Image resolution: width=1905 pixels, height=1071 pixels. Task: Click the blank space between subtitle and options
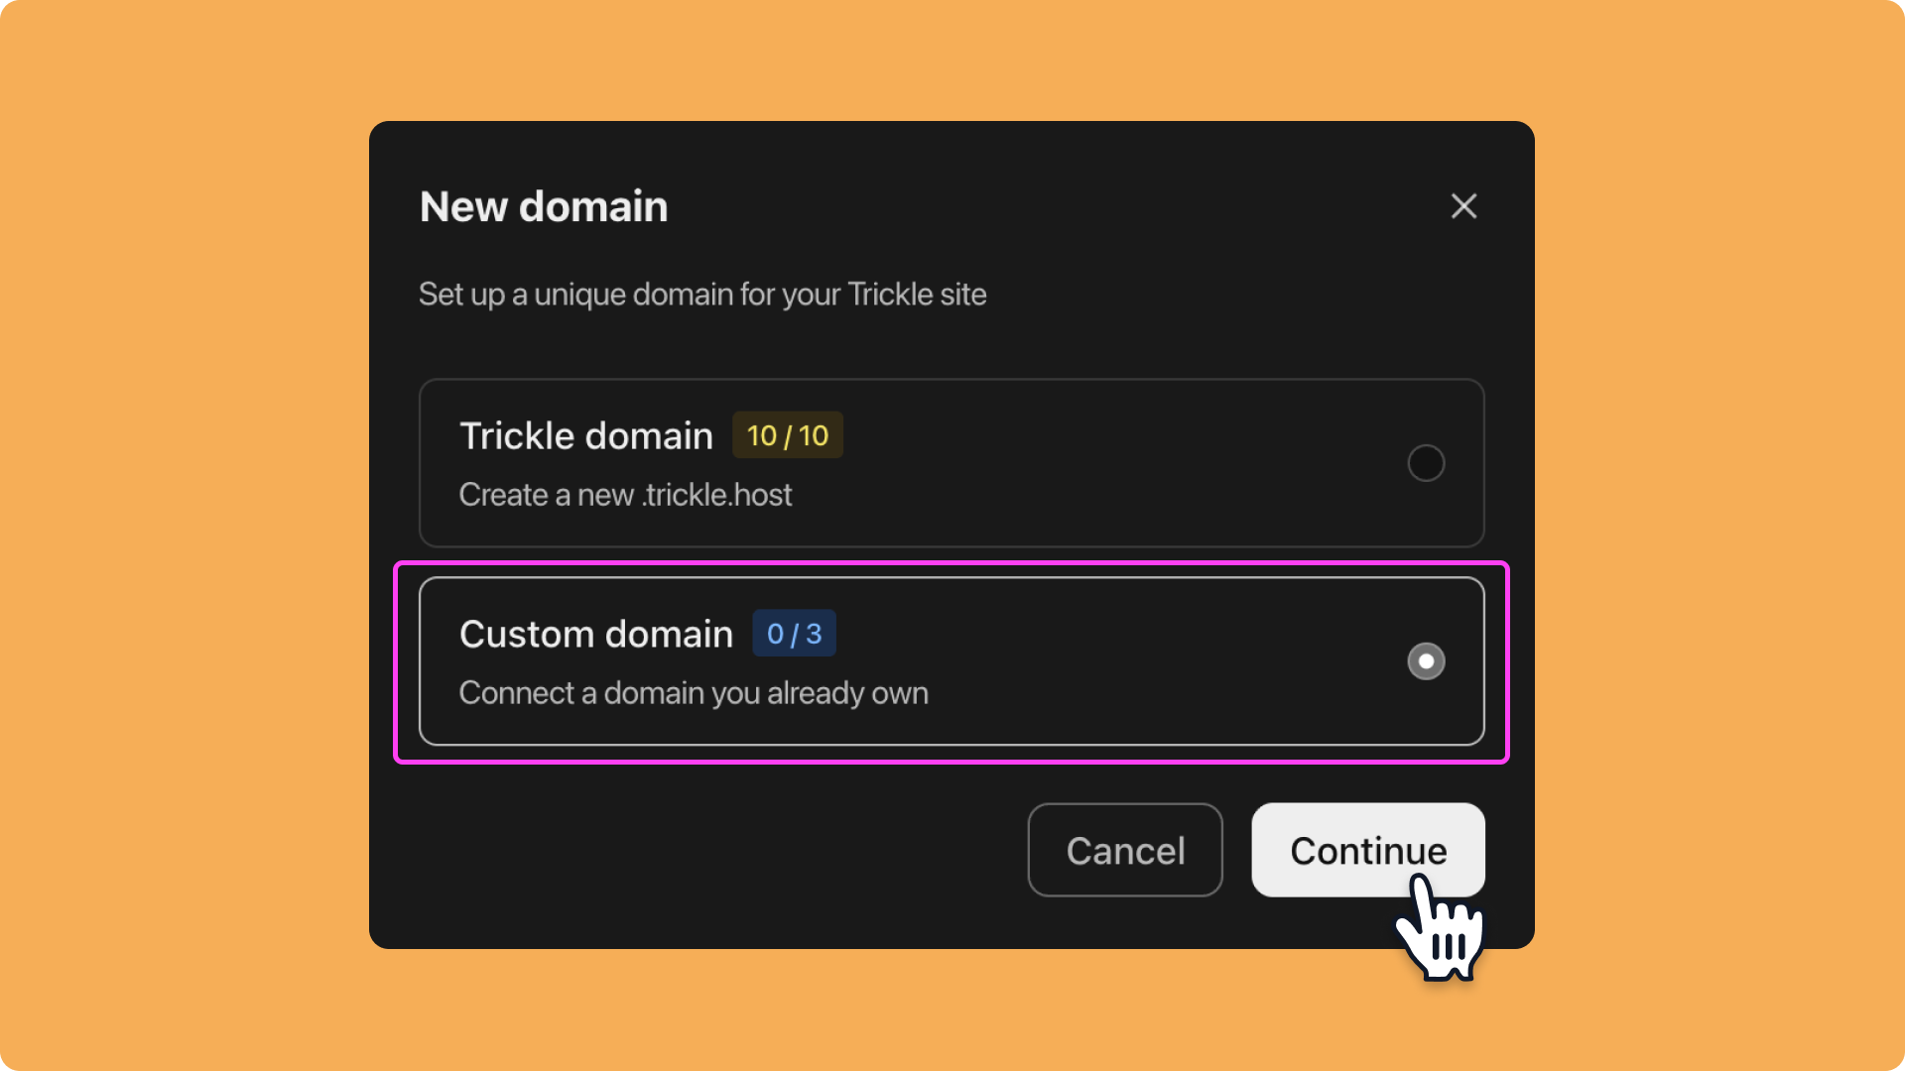pyautogui.click(x=952, y=346)
